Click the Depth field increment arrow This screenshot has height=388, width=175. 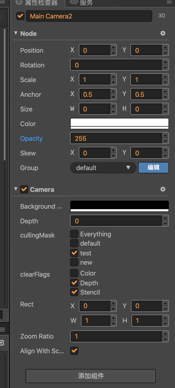tap(165, 218)
